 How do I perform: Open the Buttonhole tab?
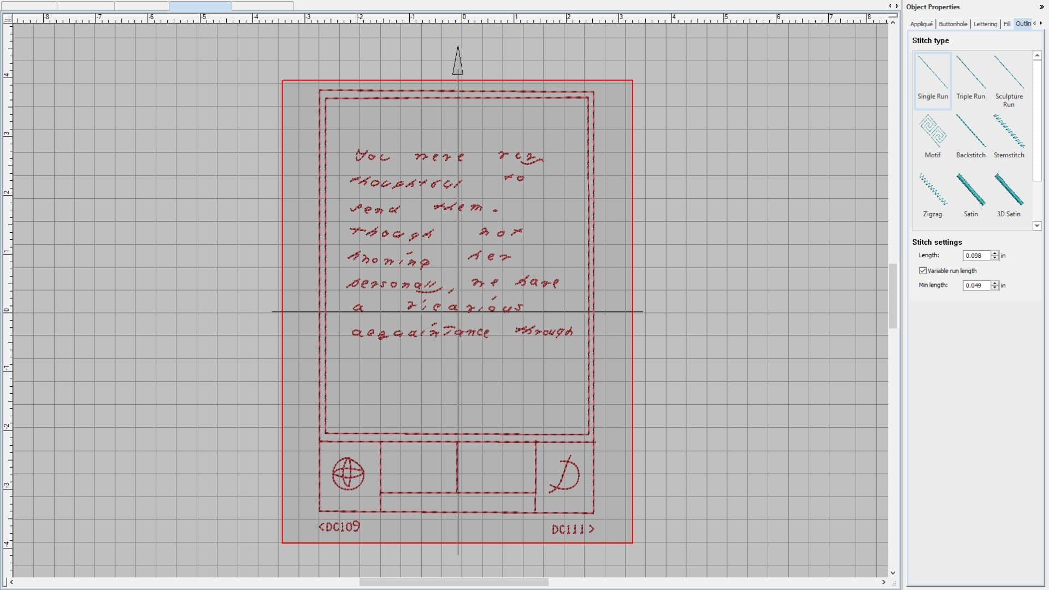953,24
